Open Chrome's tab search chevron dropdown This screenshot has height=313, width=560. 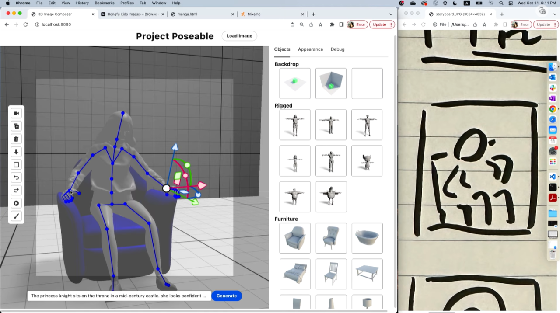pyautogui.click(x=391, y=14)
